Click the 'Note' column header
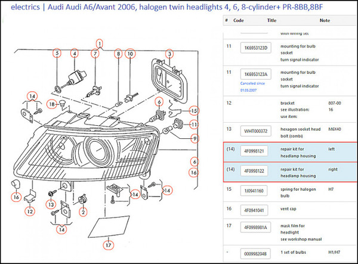Image resolution: width=358 pixels, height=264 pixels. (x=325, y=20)
